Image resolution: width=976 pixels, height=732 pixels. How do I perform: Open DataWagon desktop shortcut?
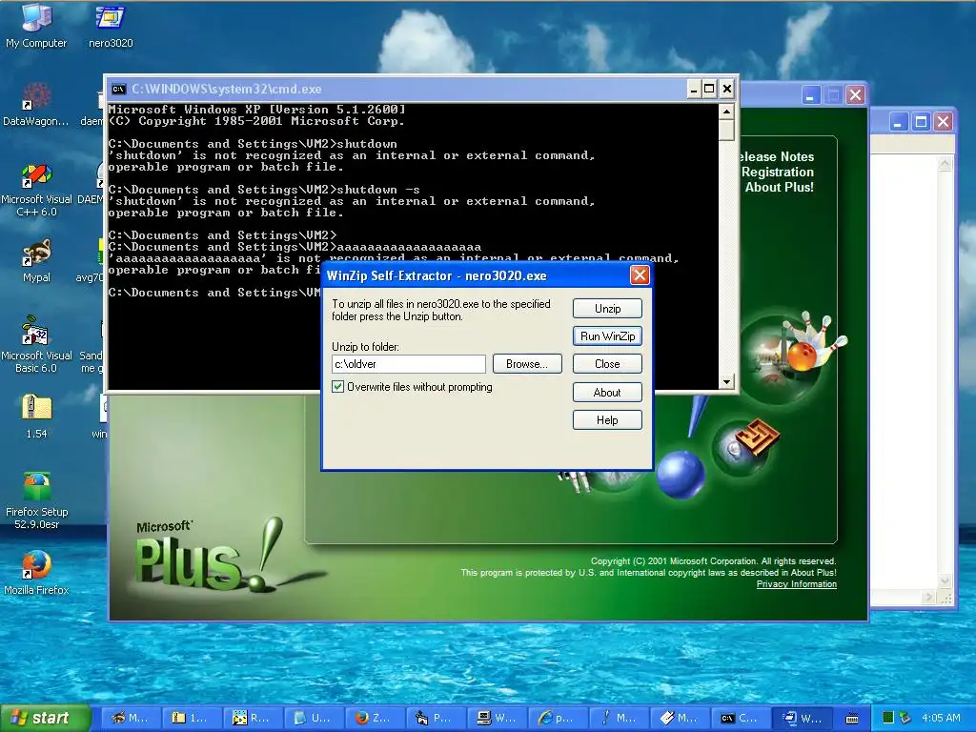pyautogui.click(x=36, y=104)
